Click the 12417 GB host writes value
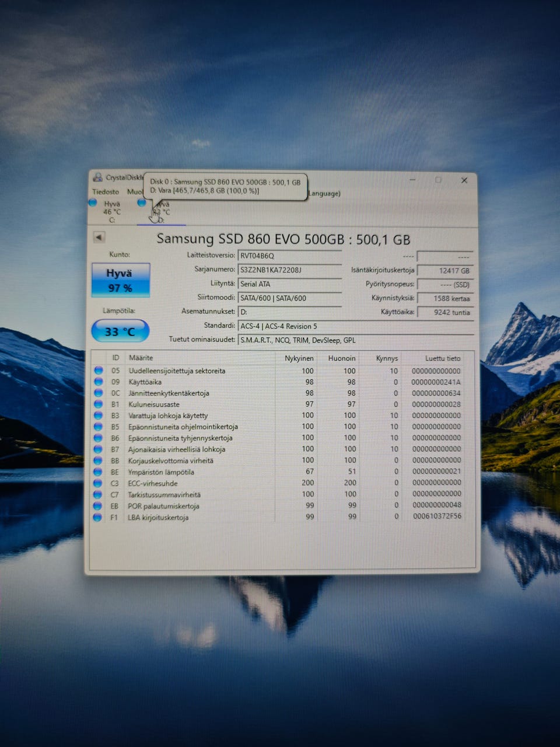560x747 pixels. 445,271
